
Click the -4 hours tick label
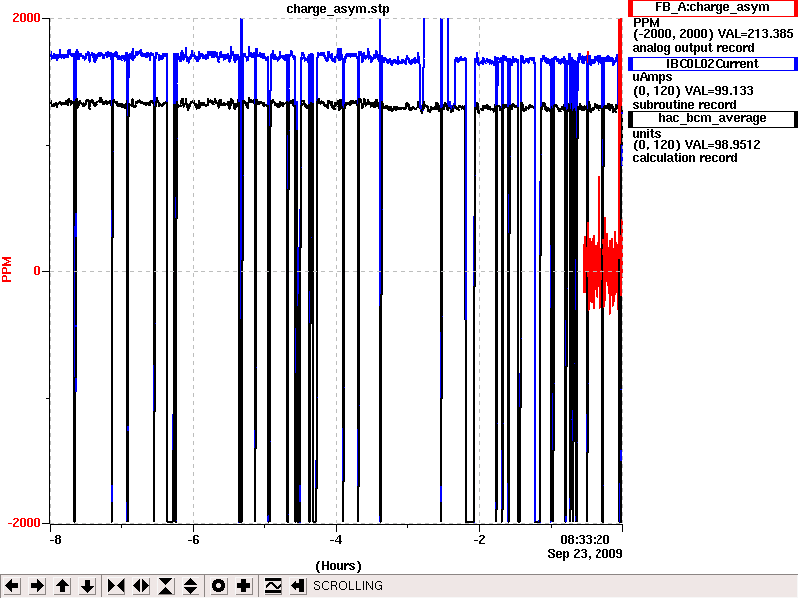(x=336, y=539)
